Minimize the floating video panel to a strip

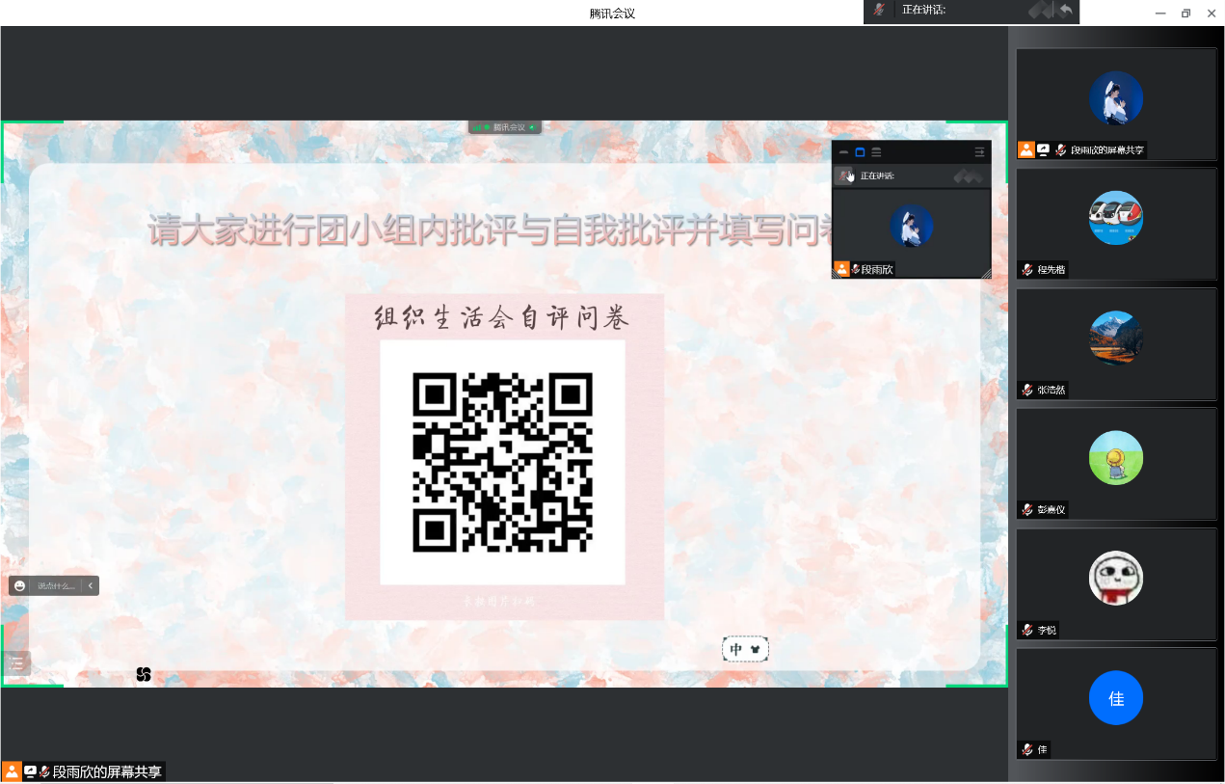(843, 152)
